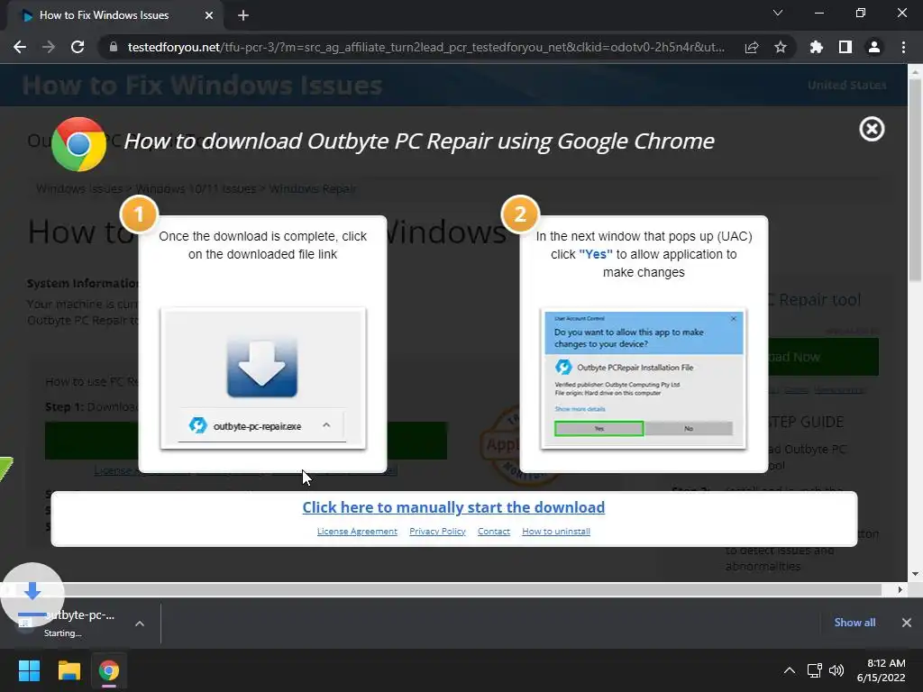Select the How to Fix Windows Issues tab
Screen dimensions: 923x692
pos(114,16)
